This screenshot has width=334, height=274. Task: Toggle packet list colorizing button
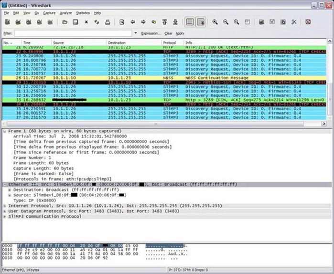pos(190,22)
